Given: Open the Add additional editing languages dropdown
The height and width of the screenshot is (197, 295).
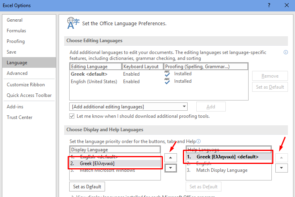Looking at the screenshot, I should pos(128,107).
